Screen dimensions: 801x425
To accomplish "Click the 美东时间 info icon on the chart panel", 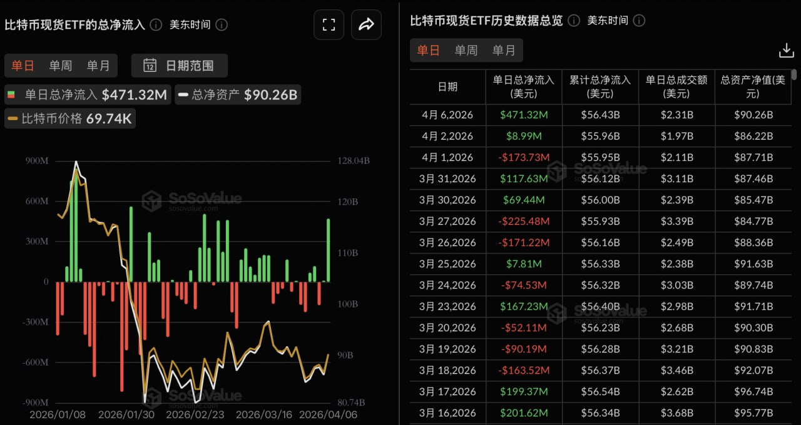I will pos(222,25).
